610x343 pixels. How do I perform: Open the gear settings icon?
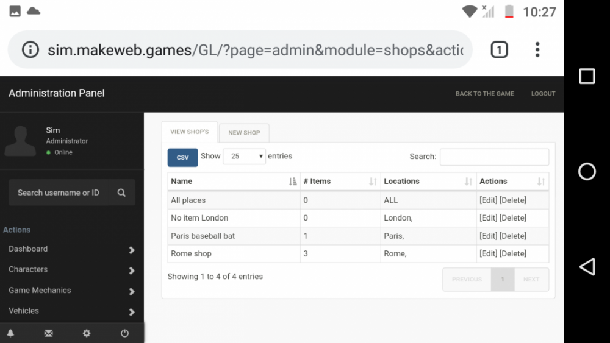87,333
